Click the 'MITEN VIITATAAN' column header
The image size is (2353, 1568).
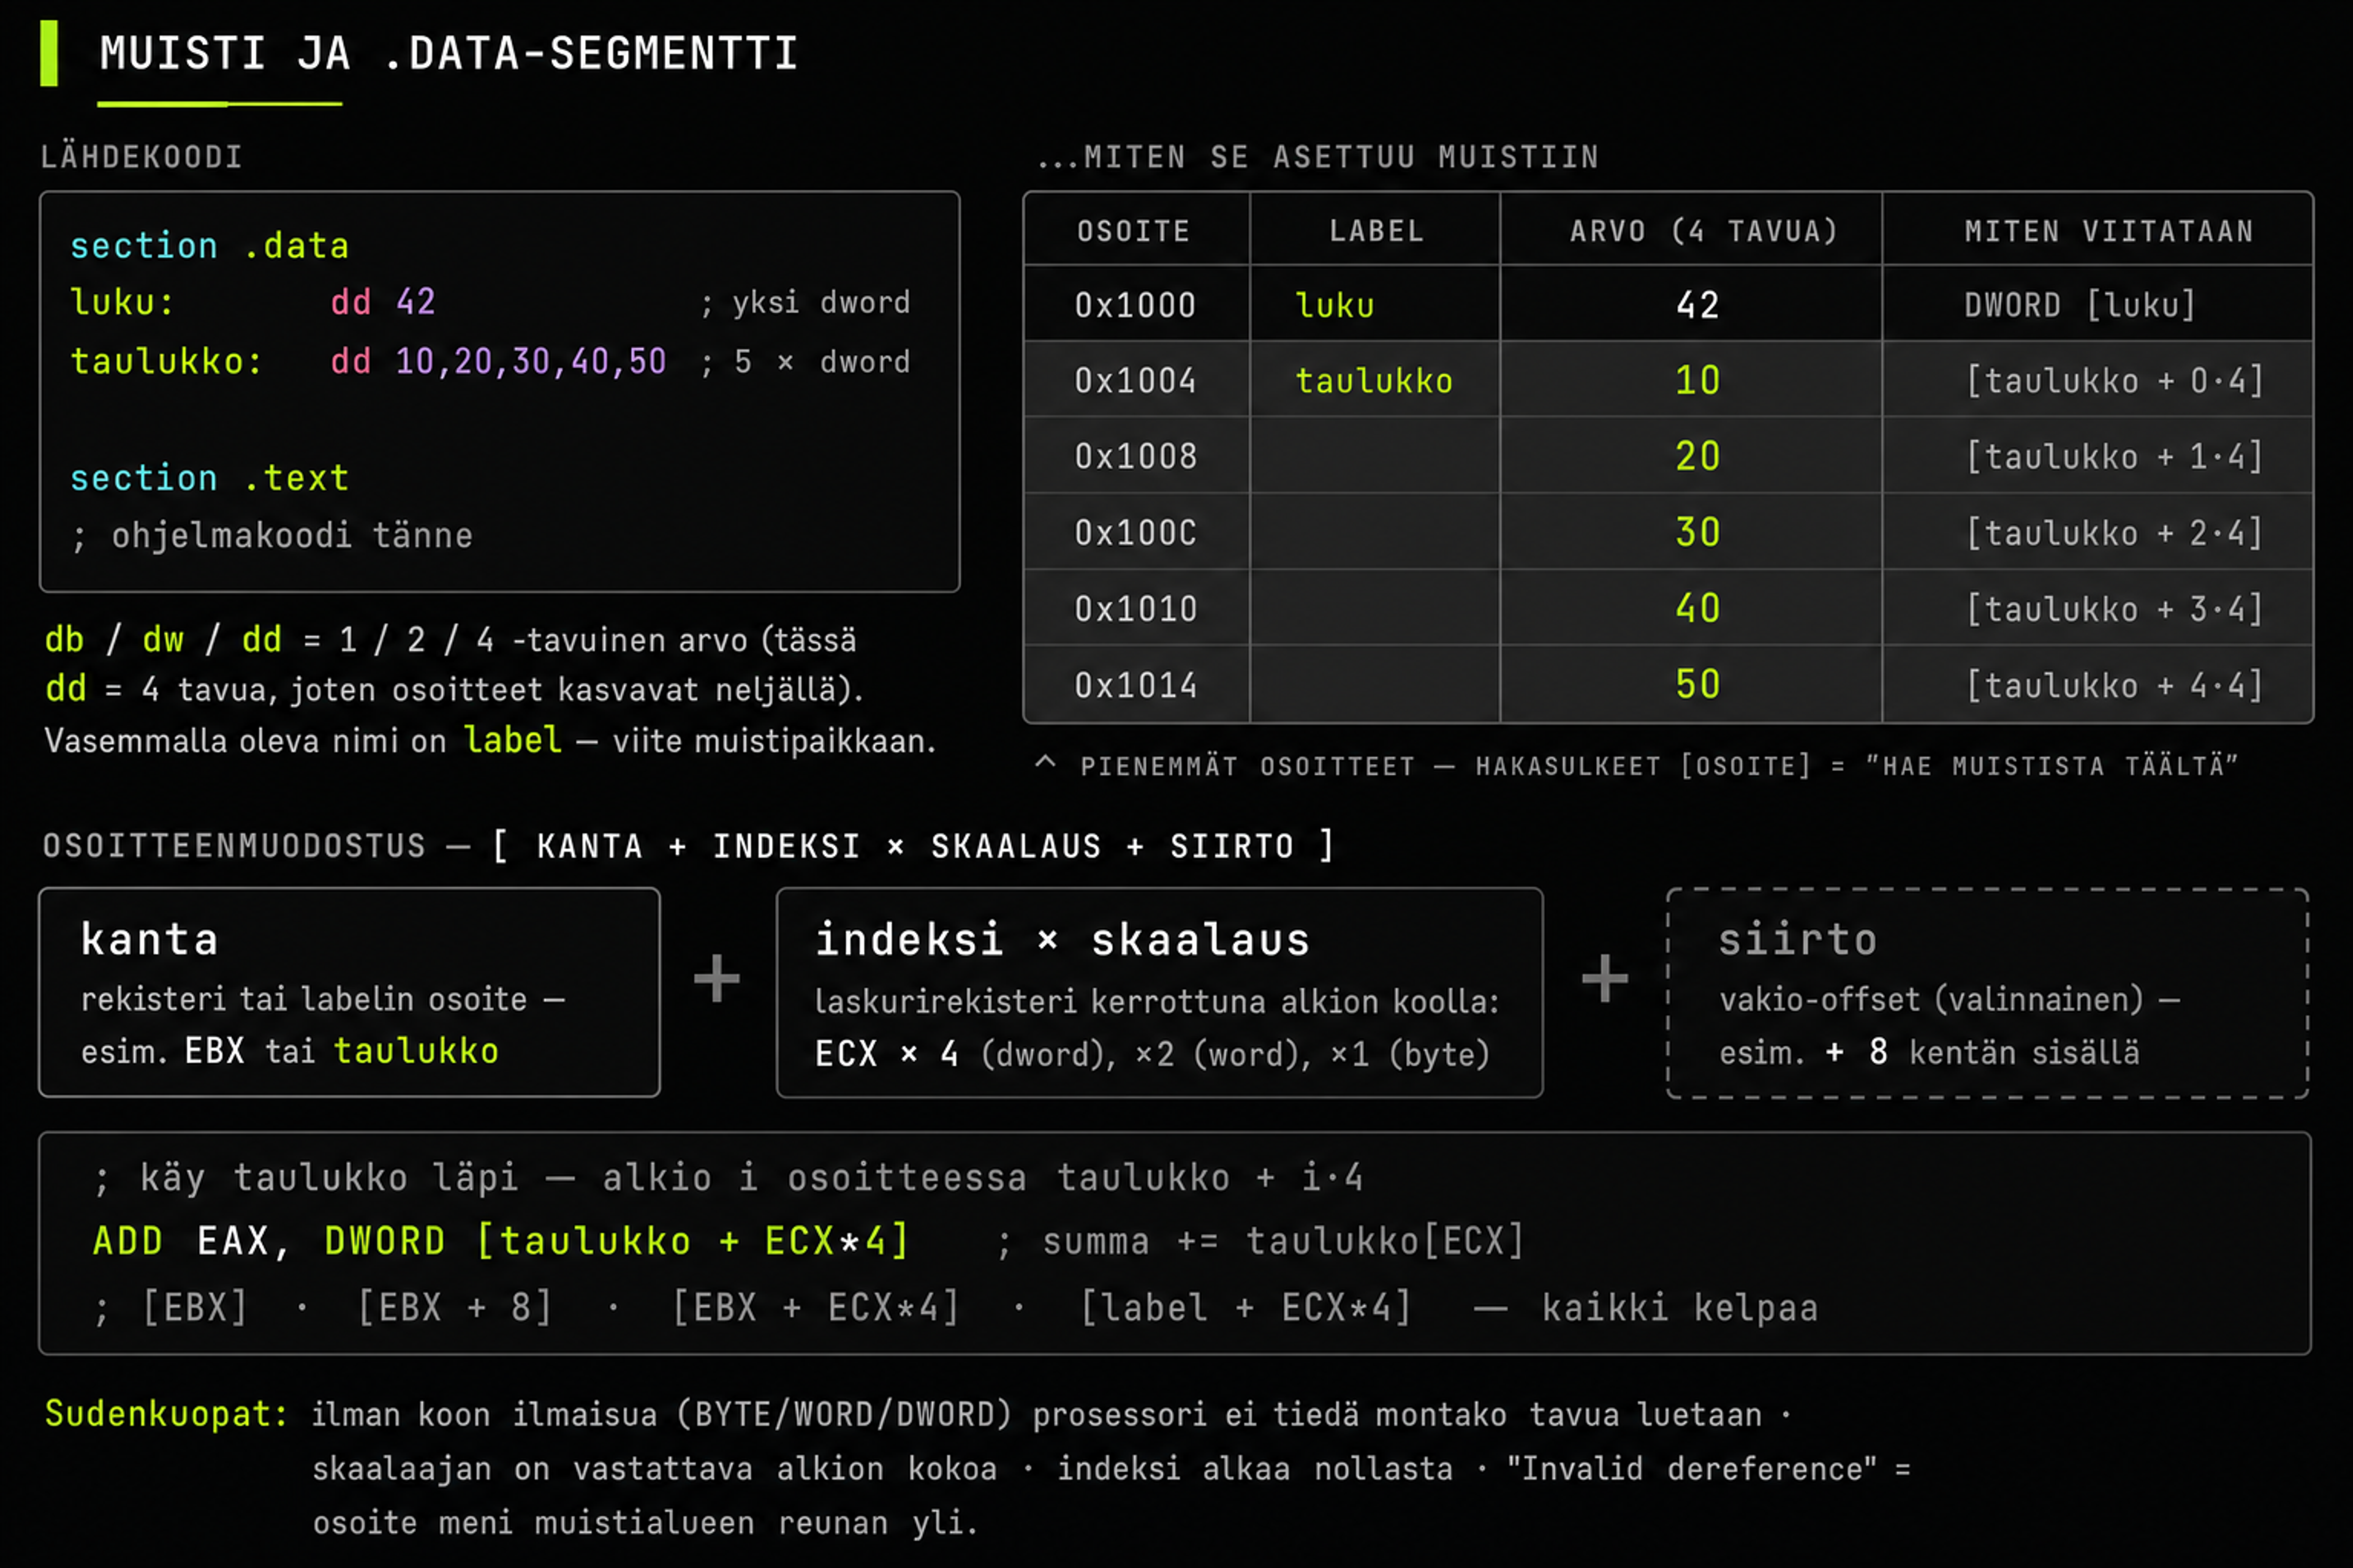coord(2109,231)
